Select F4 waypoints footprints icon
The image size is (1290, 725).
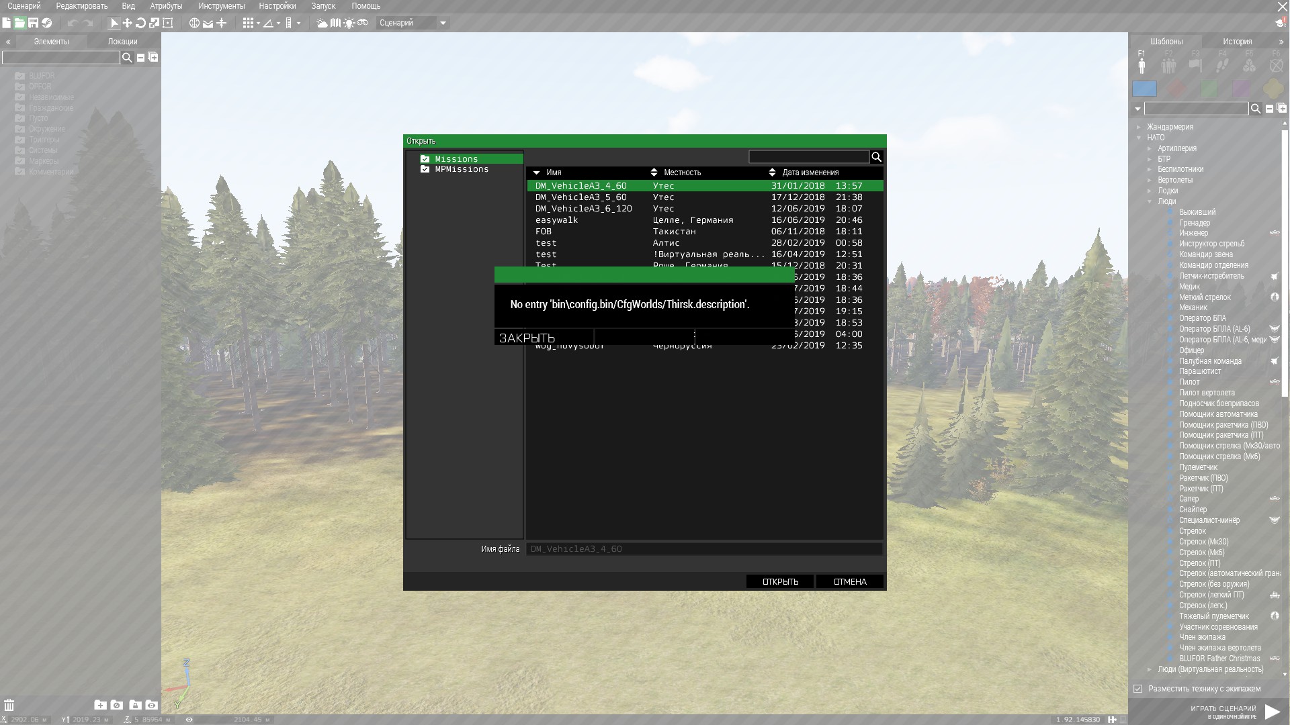(1222, 65)
